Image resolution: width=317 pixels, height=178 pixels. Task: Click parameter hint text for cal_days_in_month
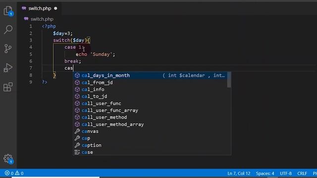[194, 76]
